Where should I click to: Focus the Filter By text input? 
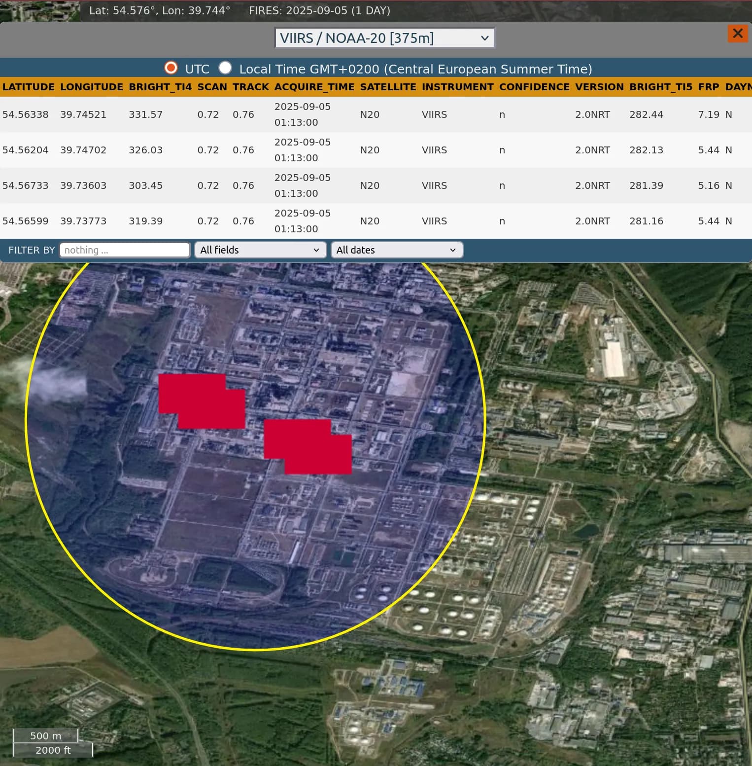[x=125, y=250]
